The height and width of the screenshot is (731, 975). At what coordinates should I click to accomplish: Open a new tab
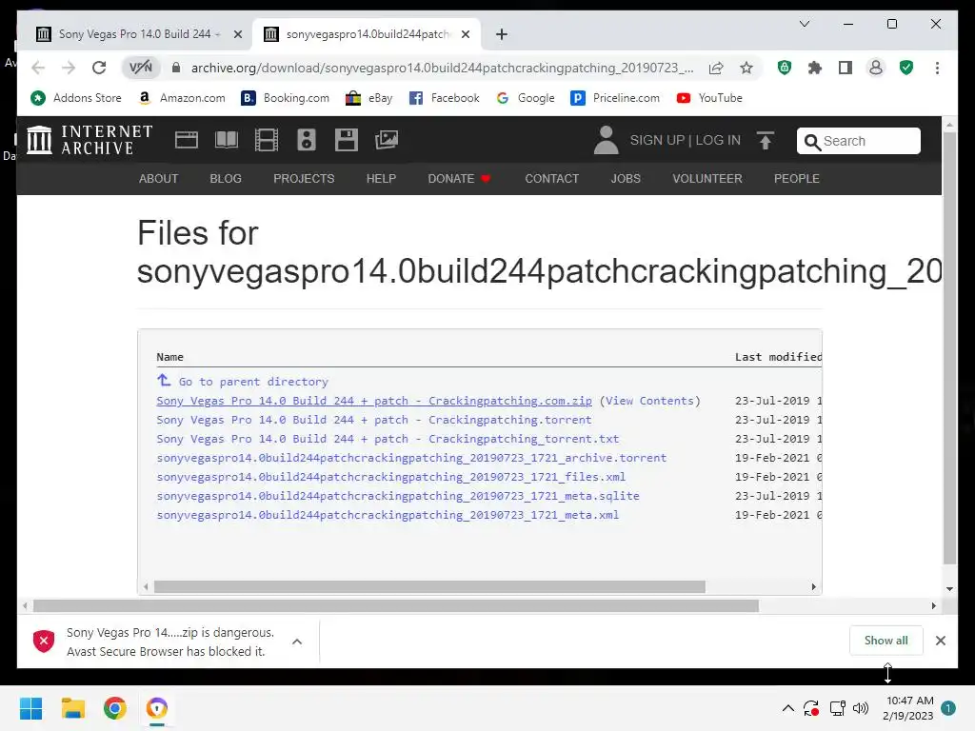[502, 34]
